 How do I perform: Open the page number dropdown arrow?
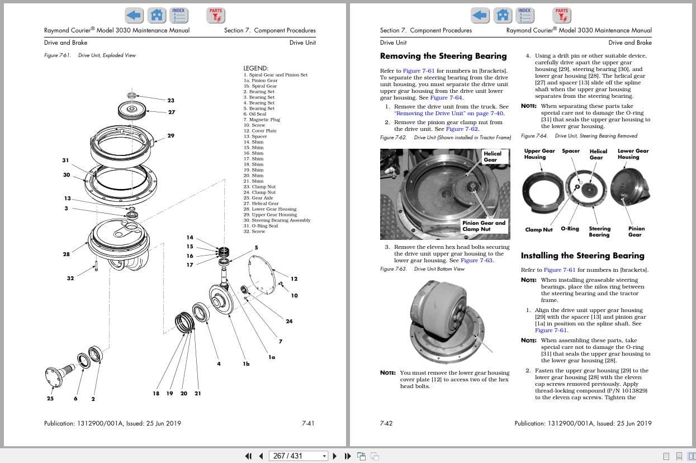coord(324,456)
